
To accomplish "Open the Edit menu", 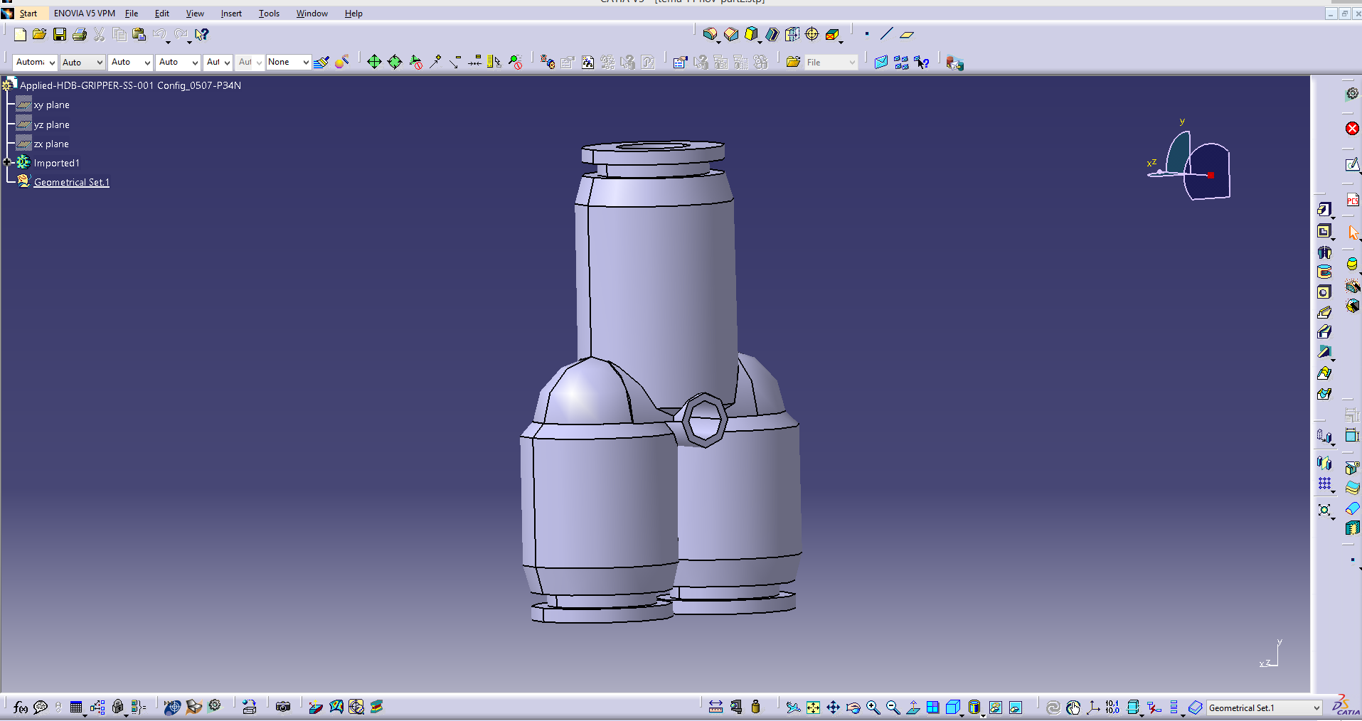I will (162, 14).
